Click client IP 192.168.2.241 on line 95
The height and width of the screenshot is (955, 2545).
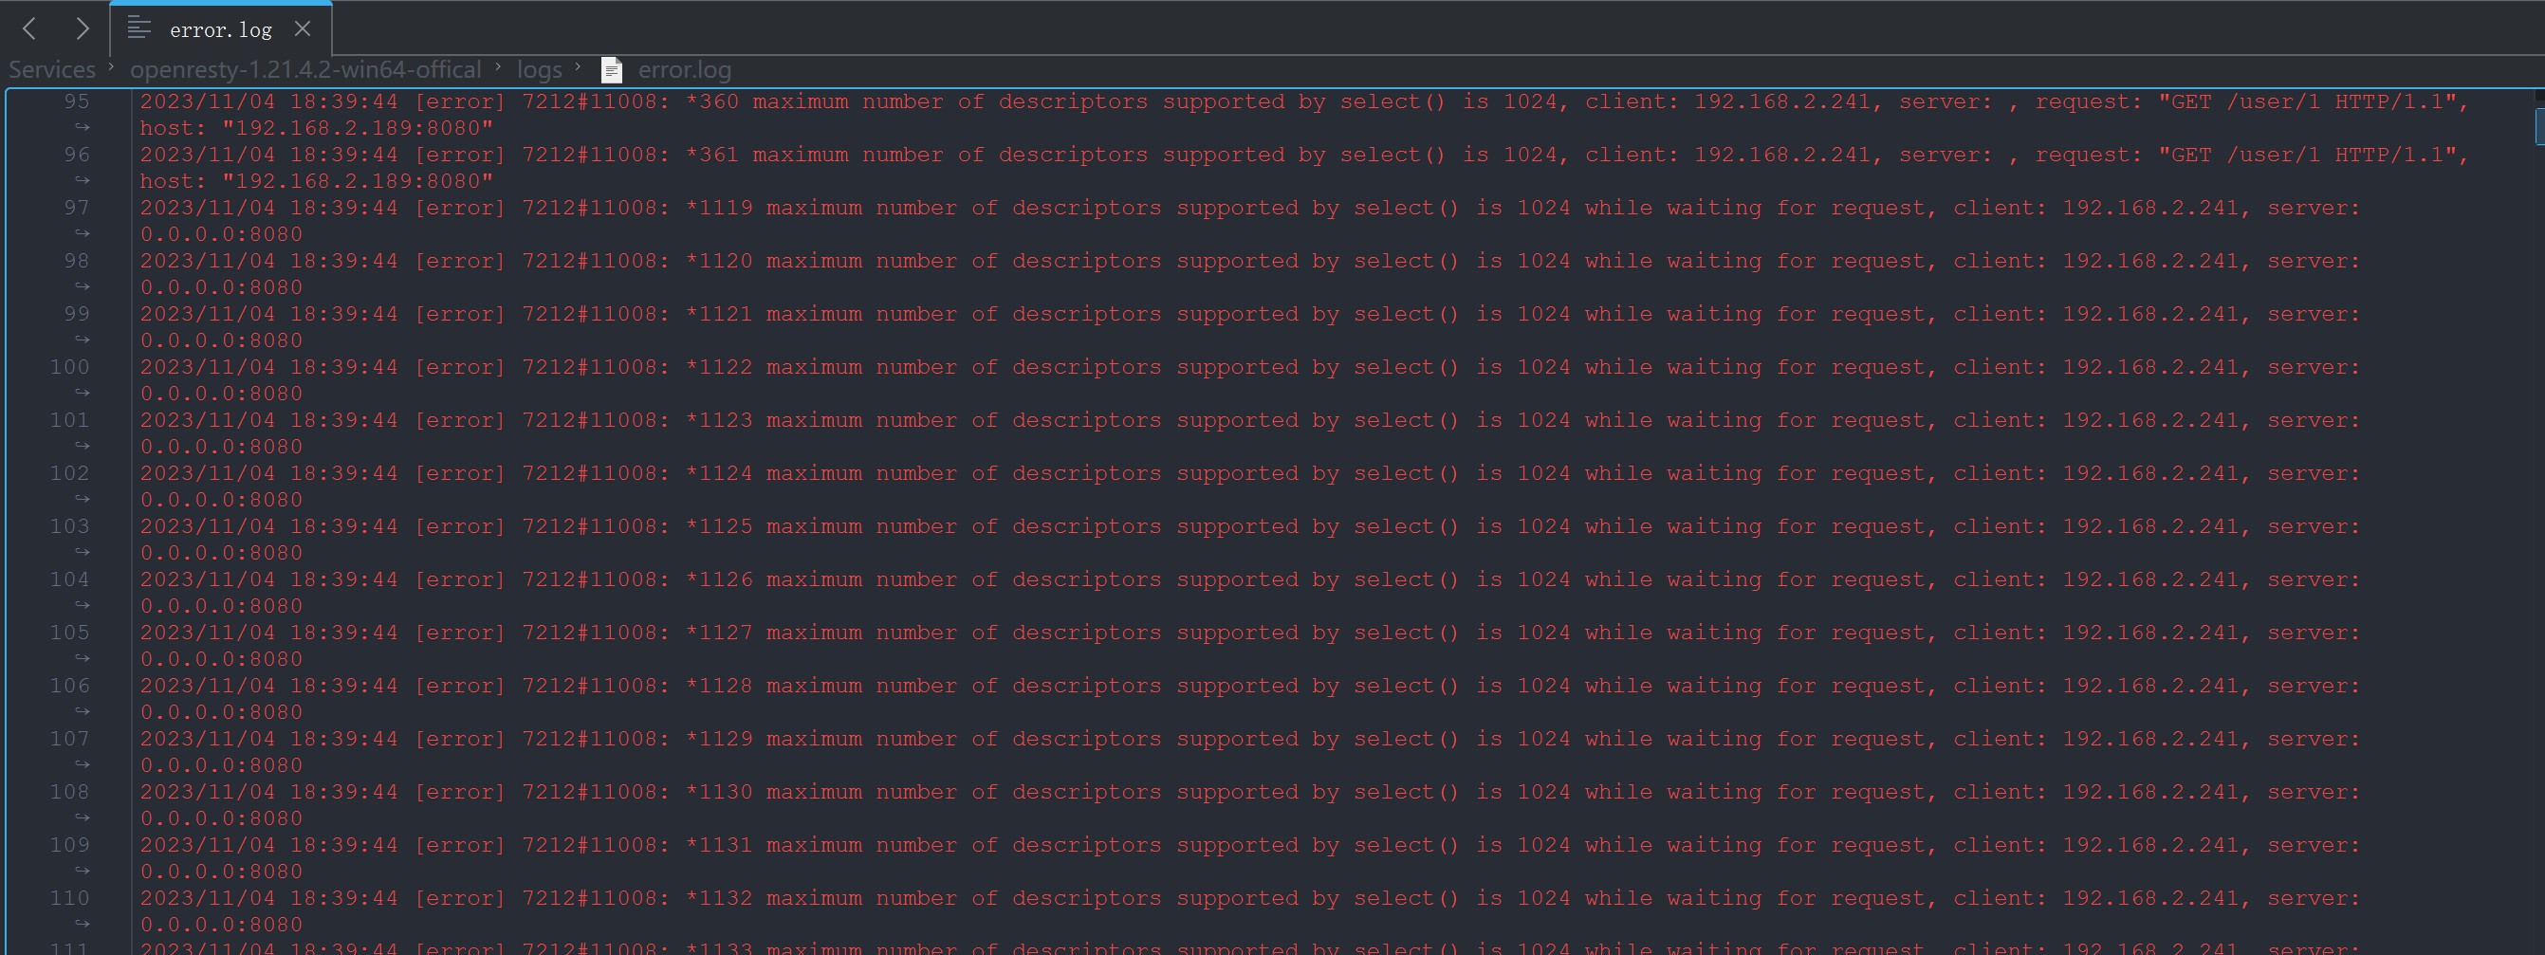coord(1782,101)
